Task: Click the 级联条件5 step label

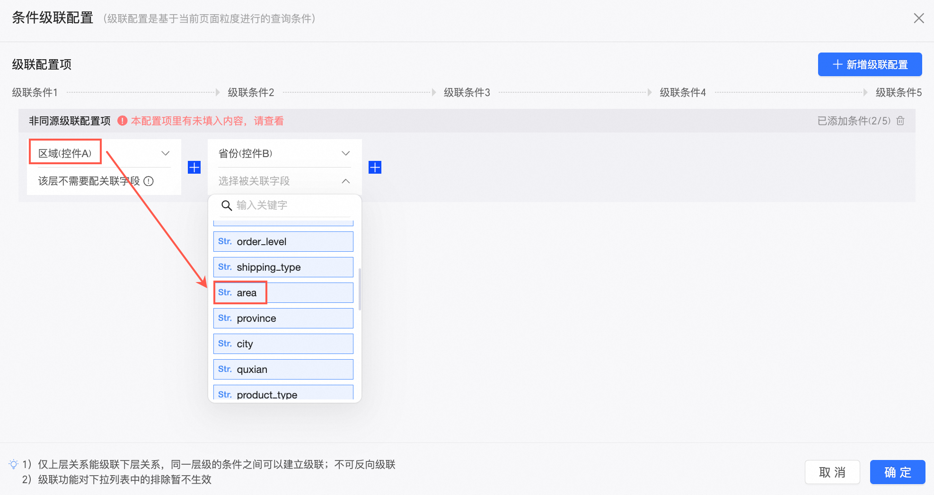Action: 899,92
